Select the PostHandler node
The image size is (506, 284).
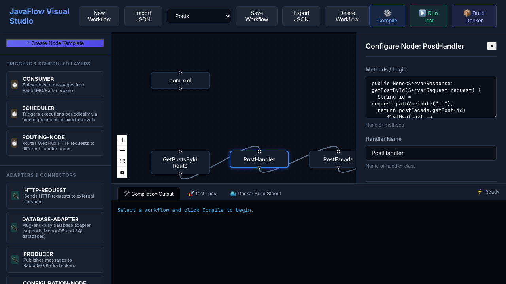(259, 159)
